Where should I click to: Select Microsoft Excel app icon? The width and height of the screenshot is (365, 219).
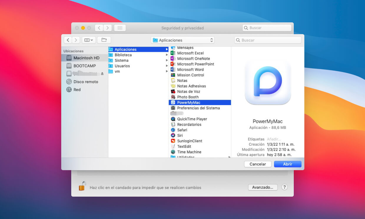[x=173, y=53]
